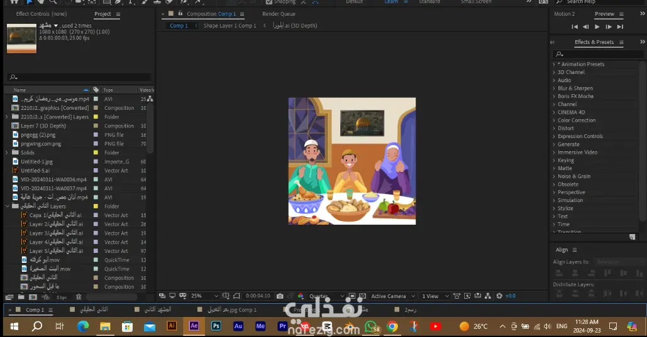This screenshot has height=337, width=647.
Task: Click the 8 bpc color depth button
Action: pyautogui.click(x=62, y=297)
